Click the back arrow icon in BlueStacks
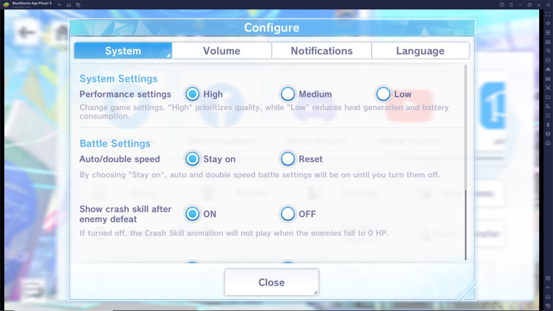 pos(60,5)
